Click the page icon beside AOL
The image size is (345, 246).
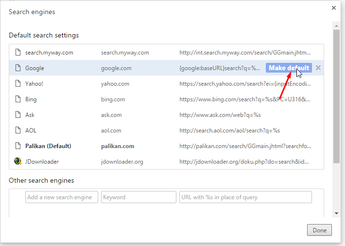pos(18,130)
